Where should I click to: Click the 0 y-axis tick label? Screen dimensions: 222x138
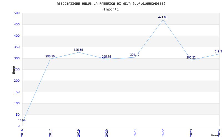pos(19,126)
